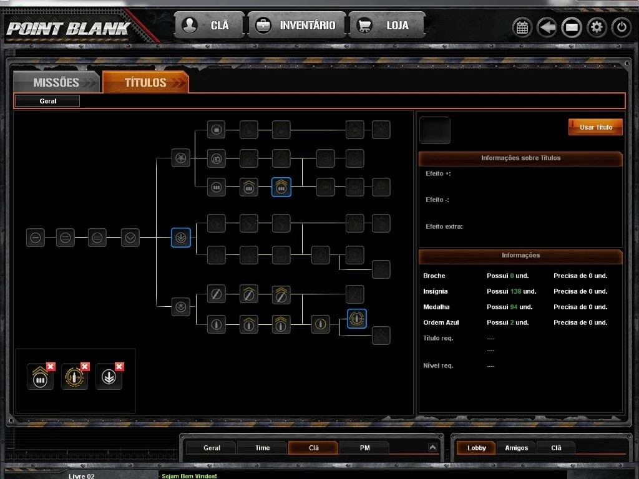Viewport: 639px width, 479px height.
Task: Select the star burst title node at upper branch
Action: tap(180, 158)
